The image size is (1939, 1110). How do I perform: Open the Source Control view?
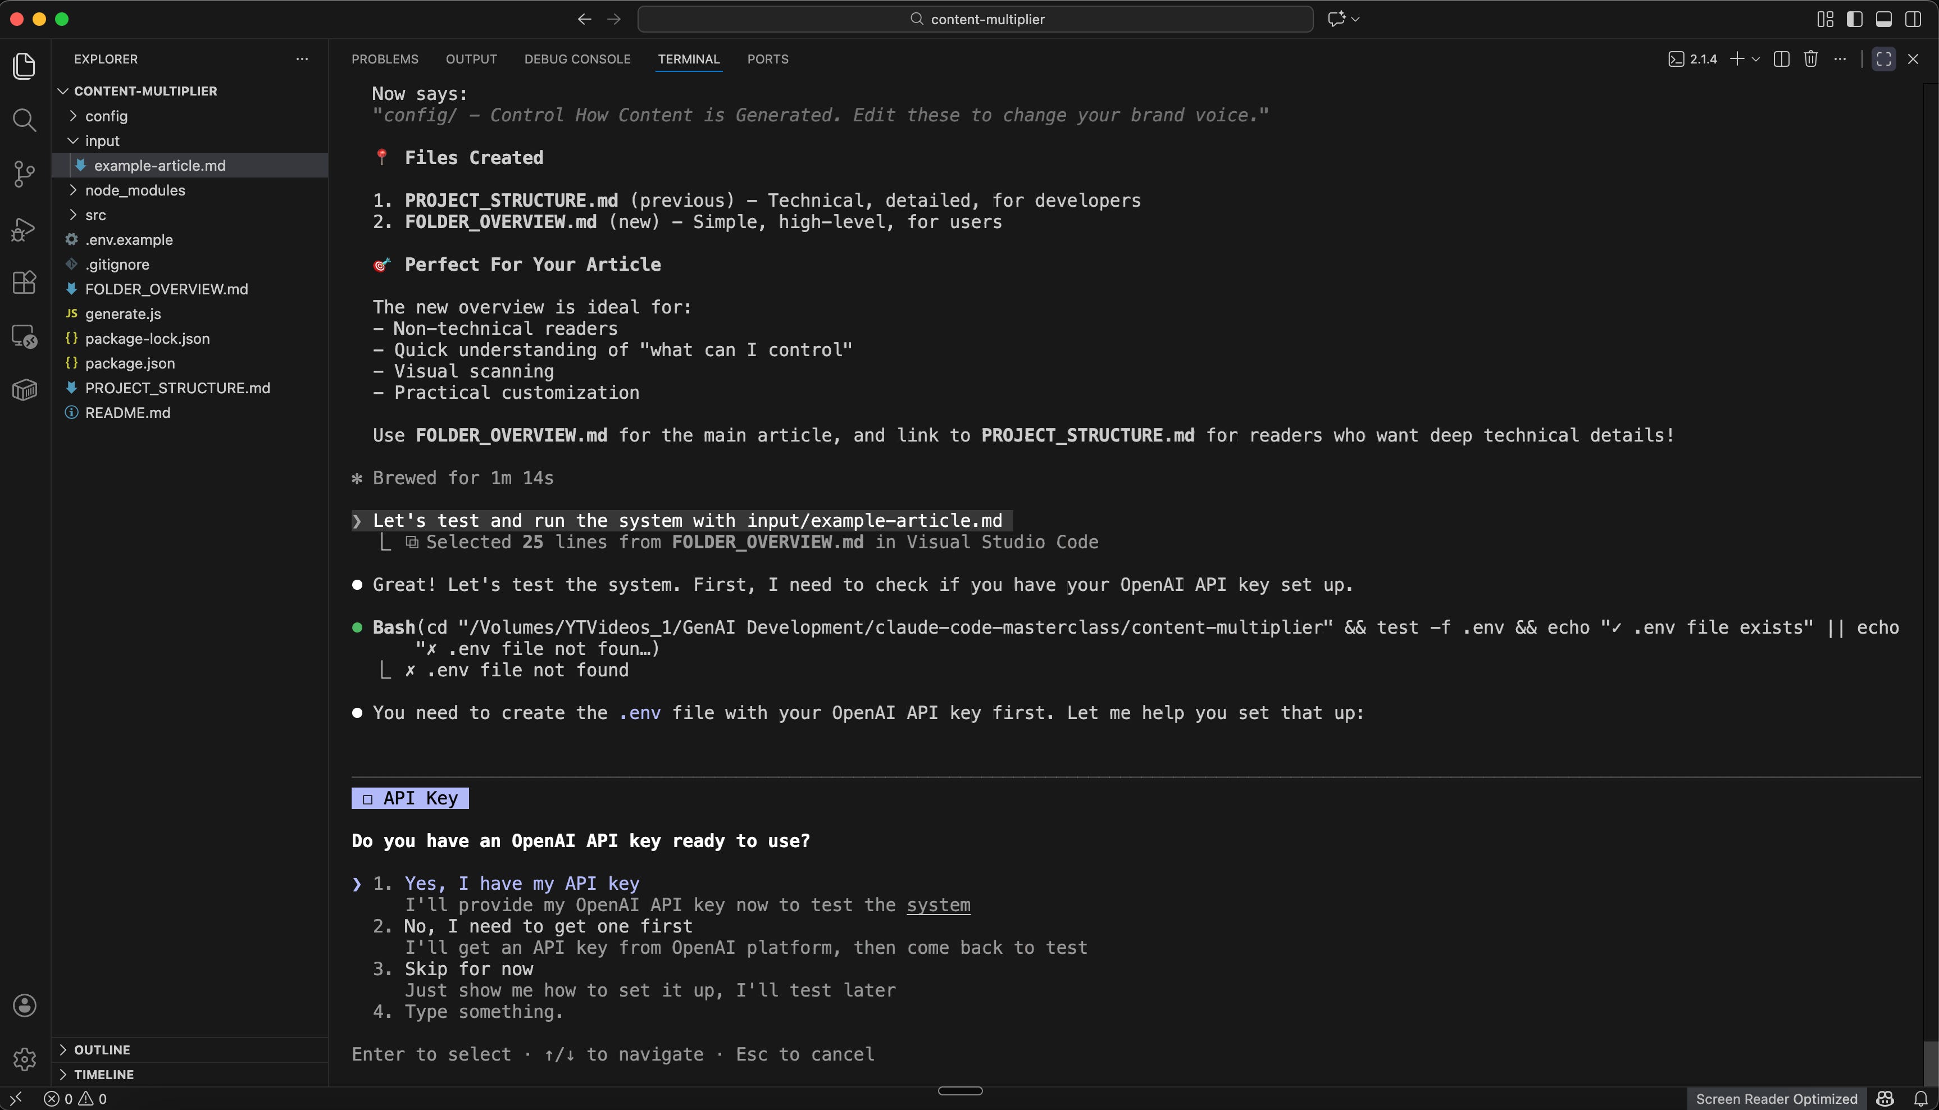pyautogui.click(x=24, y=174)
